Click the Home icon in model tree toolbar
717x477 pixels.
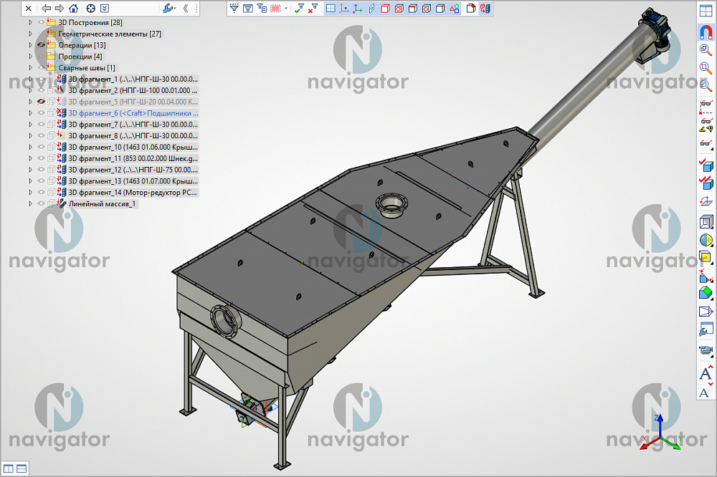(73, 8)
